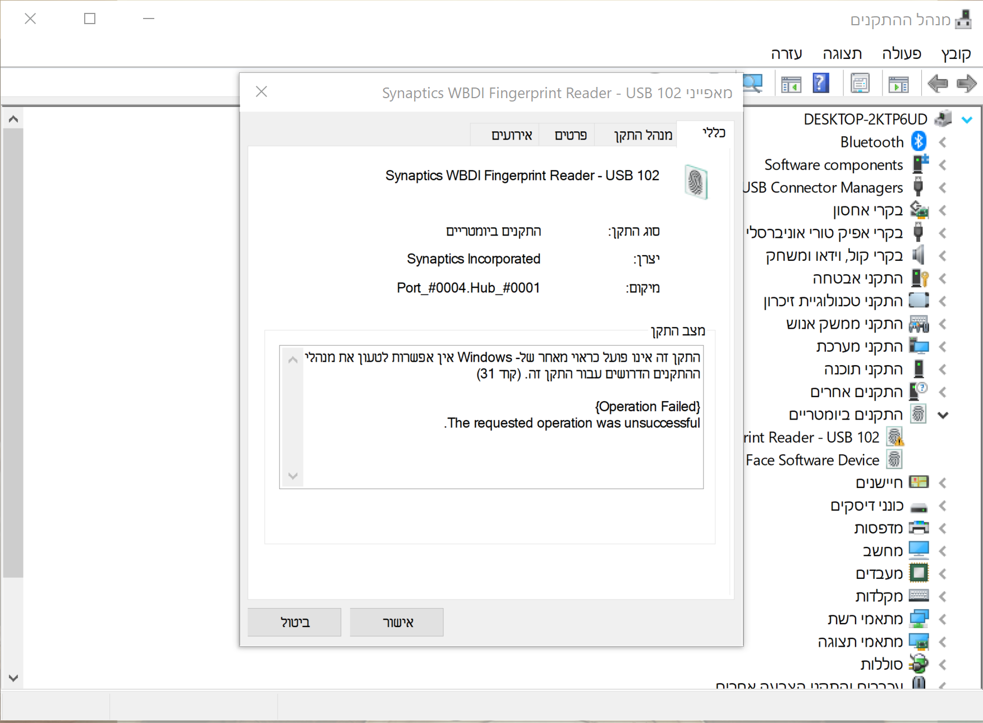Click the חיישנים sensors icon

[919, 482]
